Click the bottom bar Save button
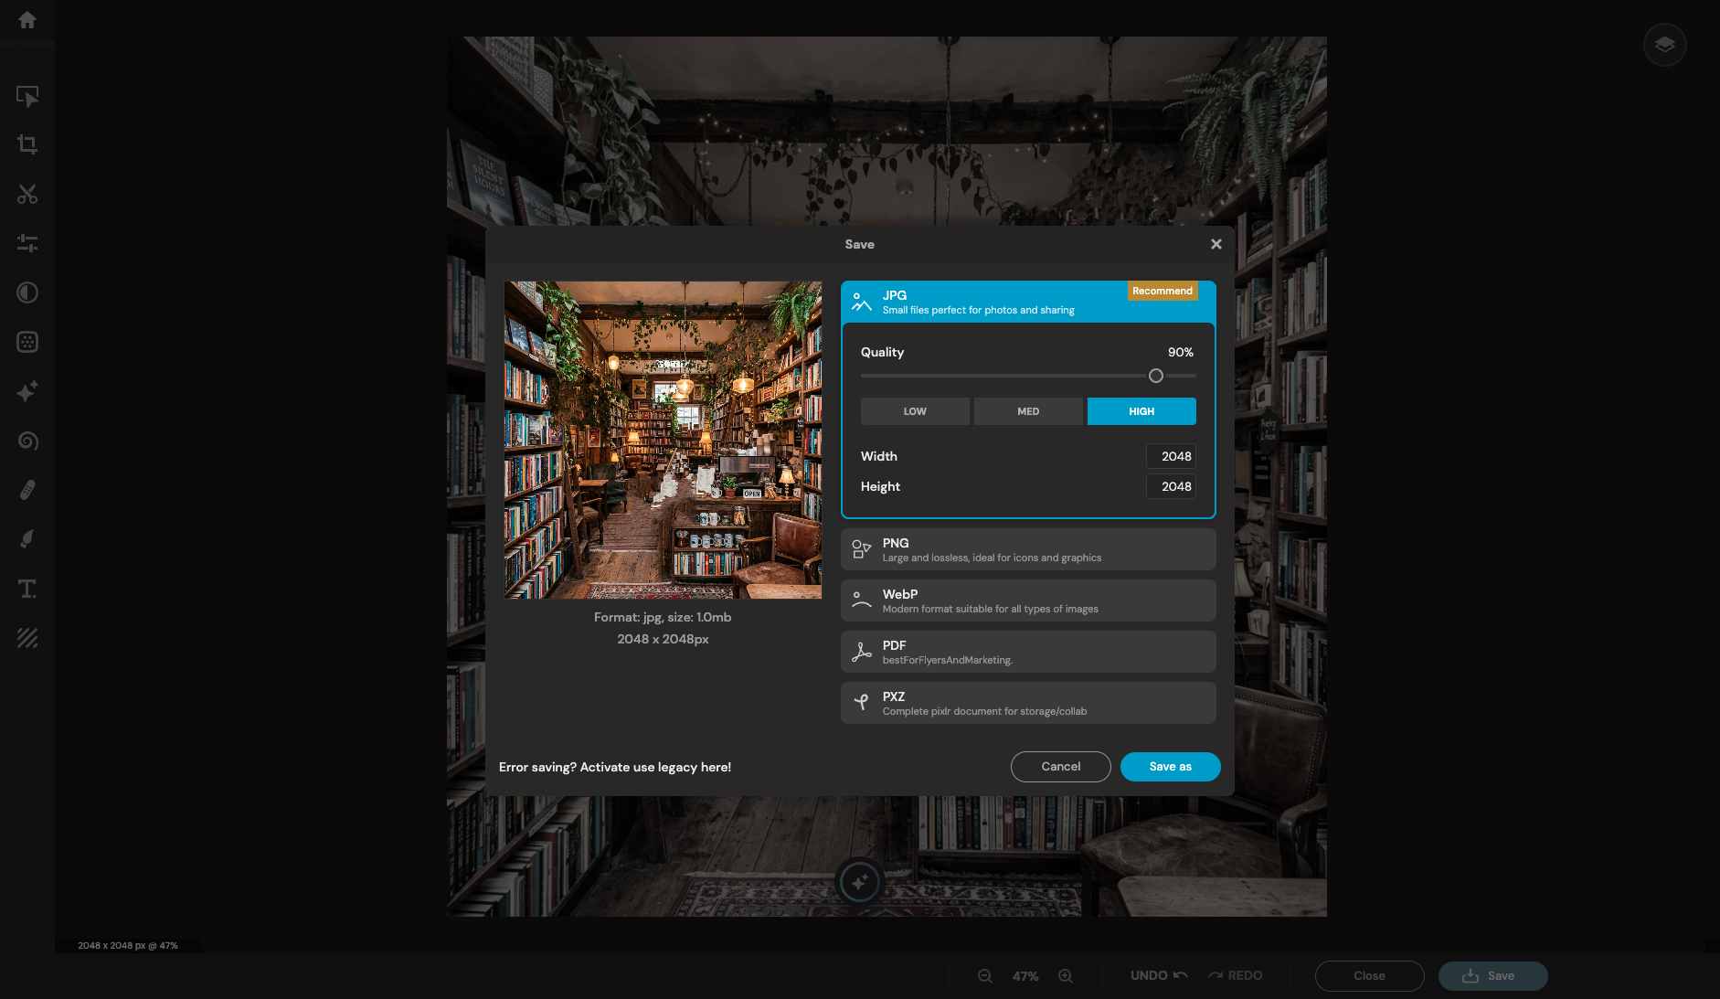Image resolution: width=1720 pixels, height=999 pixels. point(1492,976)
